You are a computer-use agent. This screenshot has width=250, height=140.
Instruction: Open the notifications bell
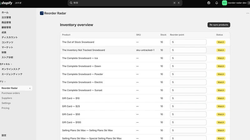(217, 3)
